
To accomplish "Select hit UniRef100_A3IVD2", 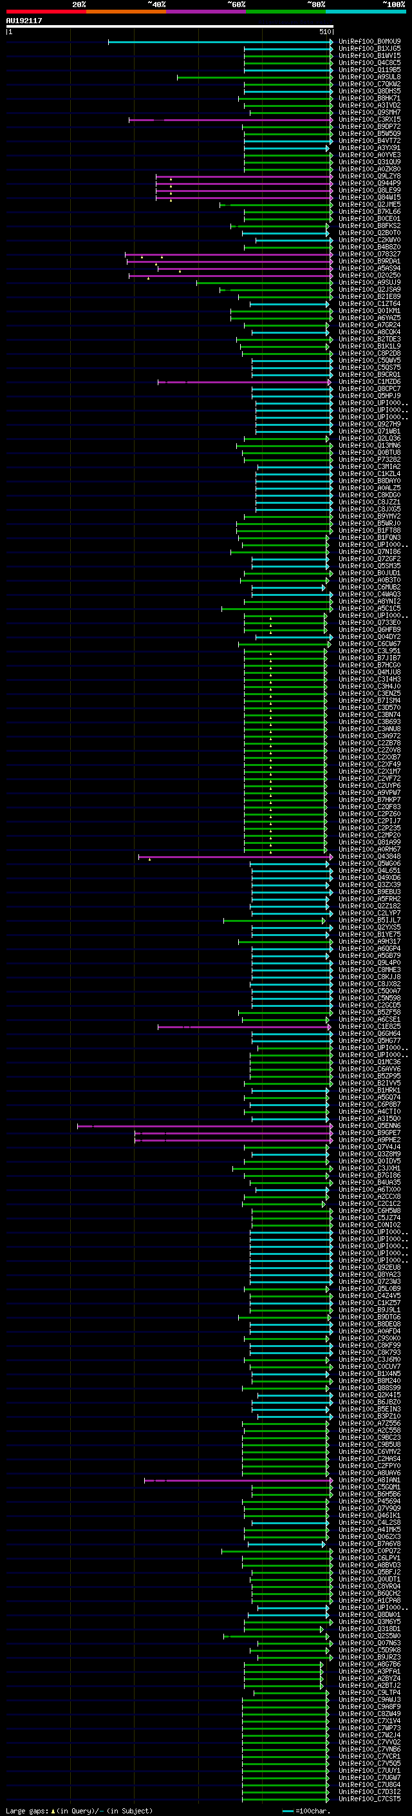I will [370, 105].
